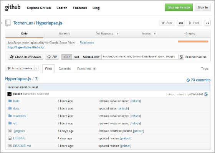The width and height of the screenshot is (215, 153).
Task: Click the src folder icon
Action: point(10,123)
